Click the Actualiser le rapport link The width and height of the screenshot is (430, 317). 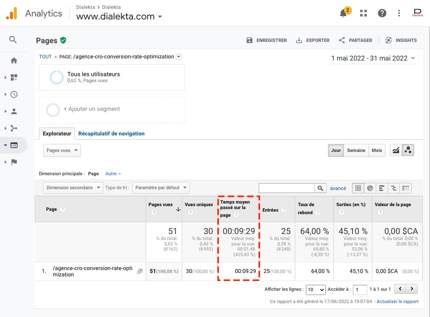397,301
